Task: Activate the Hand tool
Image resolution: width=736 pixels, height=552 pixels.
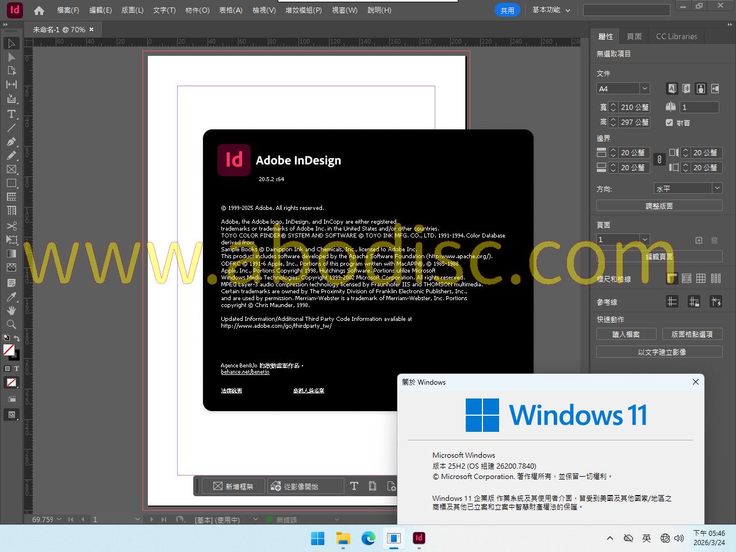Action: (11, 310)
